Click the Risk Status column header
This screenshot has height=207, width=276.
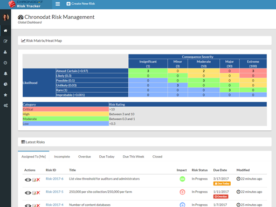[x=199, y=170]
